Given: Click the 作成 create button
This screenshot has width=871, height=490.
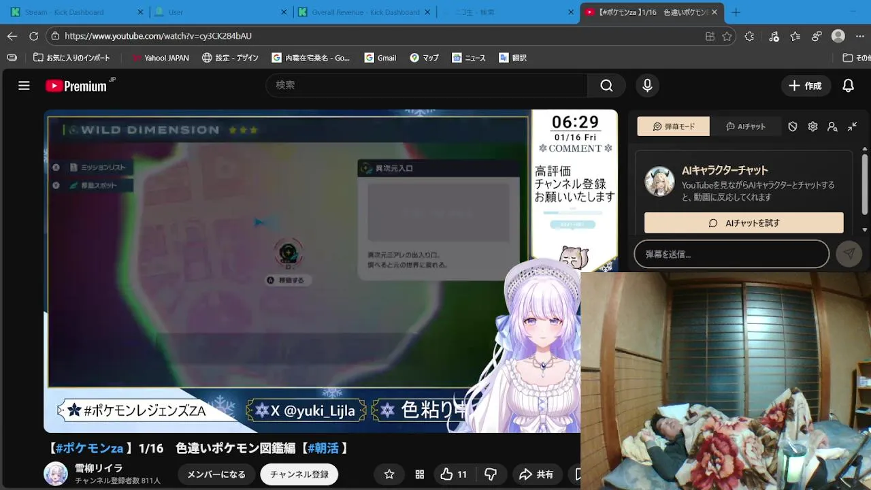Looking at the screenshot, I should (x=806, y=86).
